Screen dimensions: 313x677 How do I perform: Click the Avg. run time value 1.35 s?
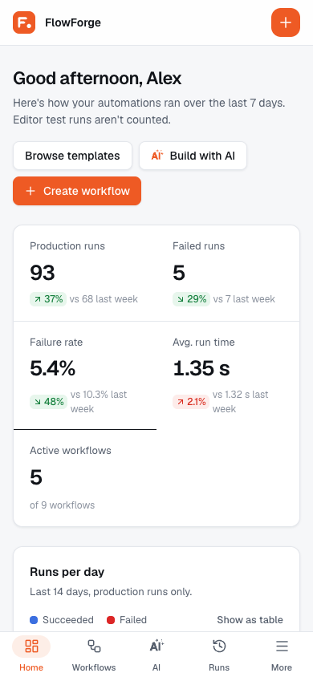tap(201, 369)
